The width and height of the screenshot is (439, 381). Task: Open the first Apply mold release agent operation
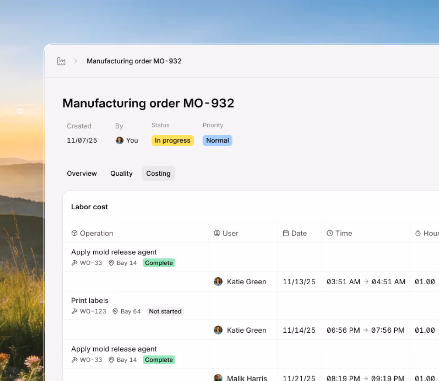[x=114, y=252]
